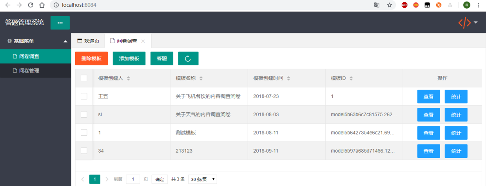486x186 pixels.
Task: Click the 答题管理系统 title
Action: [x=25, y=22]
